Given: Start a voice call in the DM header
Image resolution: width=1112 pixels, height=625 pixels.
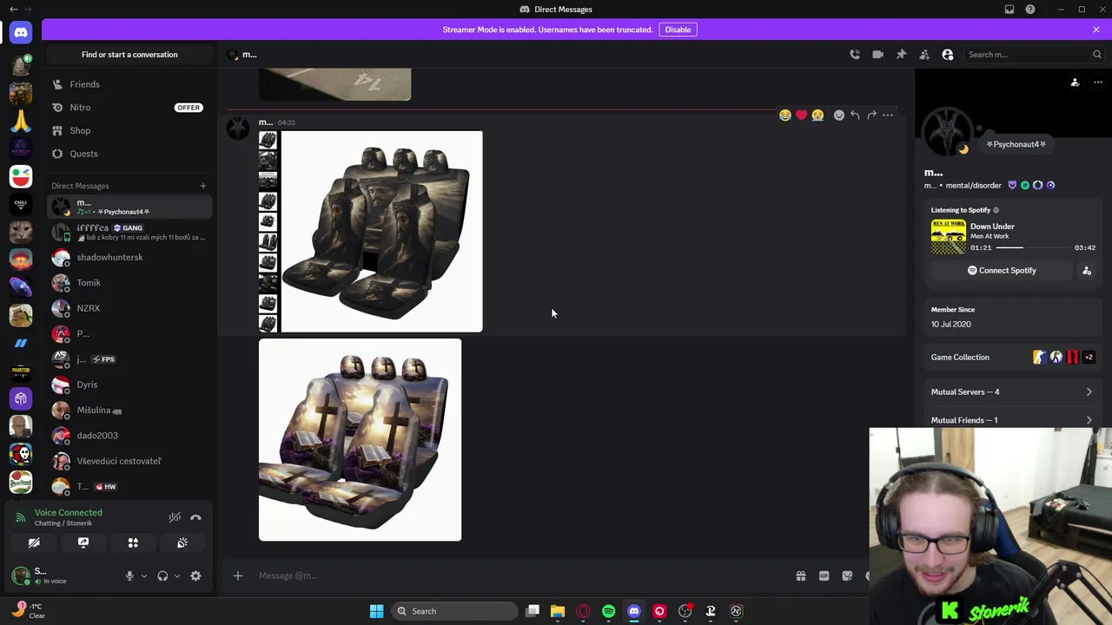Looking at the screenshot, I should (x=855, y=55).
